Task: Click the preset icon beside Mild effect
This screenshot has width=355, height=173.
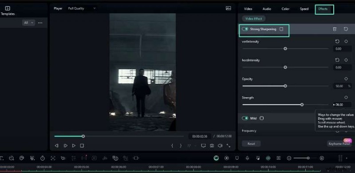Action: coord(261,118)
